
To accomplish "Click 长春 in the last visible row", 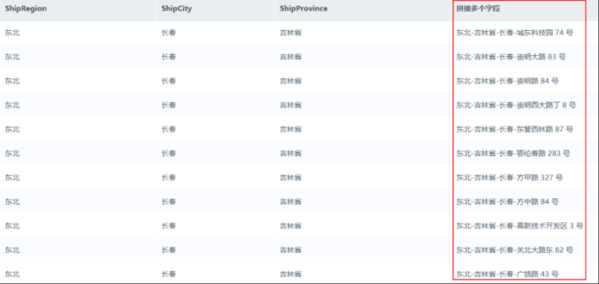I will pos(169,274).
